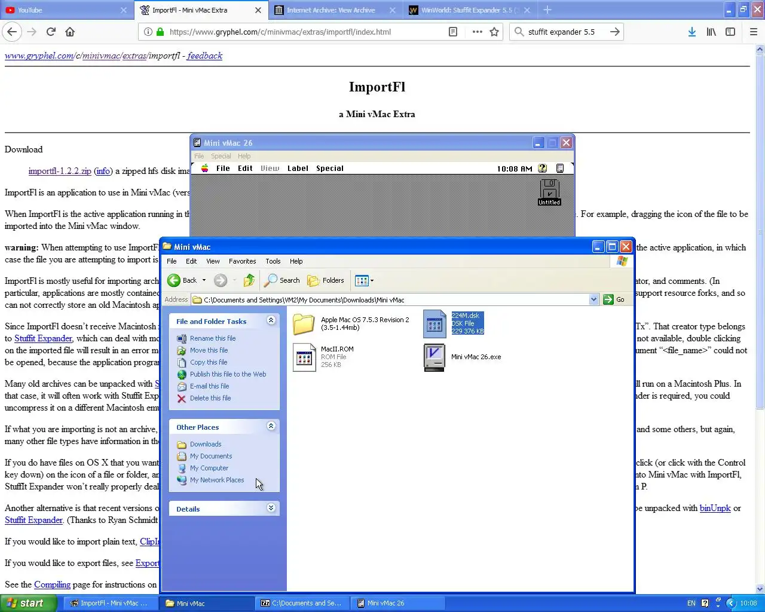Viewport: 765px width, 612px height.
Task: Toggle the Firefox sidebar icon
Action: tap(730, 32)
